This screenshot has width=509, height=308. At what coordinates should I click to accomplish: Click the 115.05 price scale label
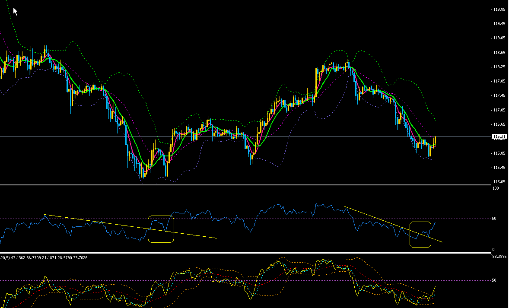(499, 182)
